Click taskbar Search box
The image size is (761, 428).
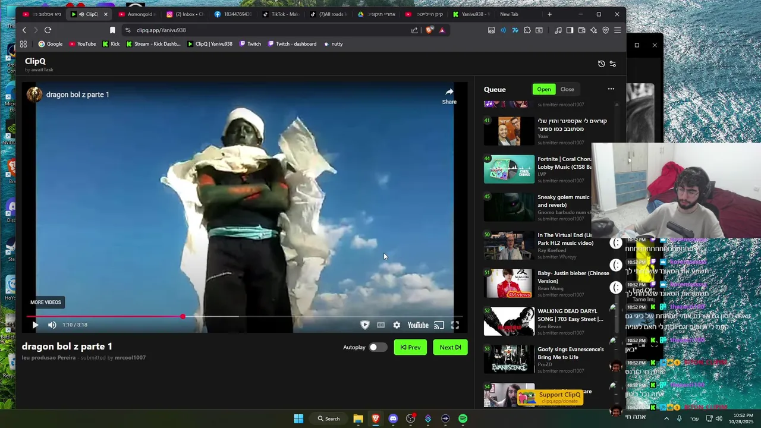pyautogui.click(x=328, y=418)
